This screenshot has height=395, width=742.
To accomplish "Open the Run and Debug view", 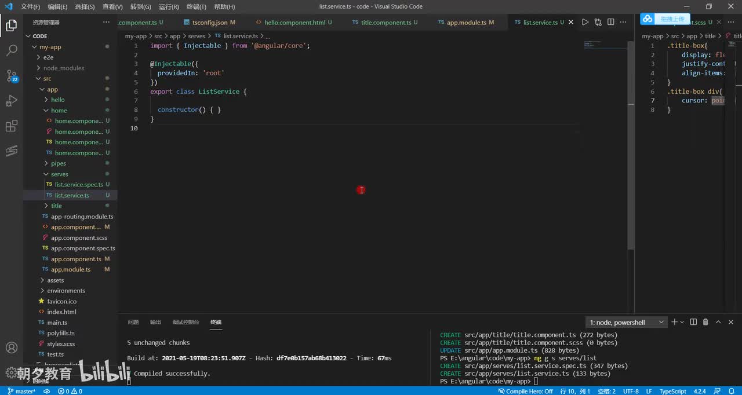I will coord(11,101).
